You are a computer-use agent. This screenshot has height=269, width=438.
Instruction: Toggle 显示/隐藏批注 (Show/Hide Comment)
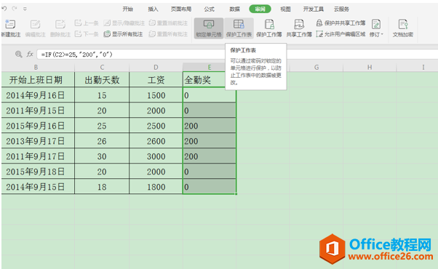pos(124,23)
